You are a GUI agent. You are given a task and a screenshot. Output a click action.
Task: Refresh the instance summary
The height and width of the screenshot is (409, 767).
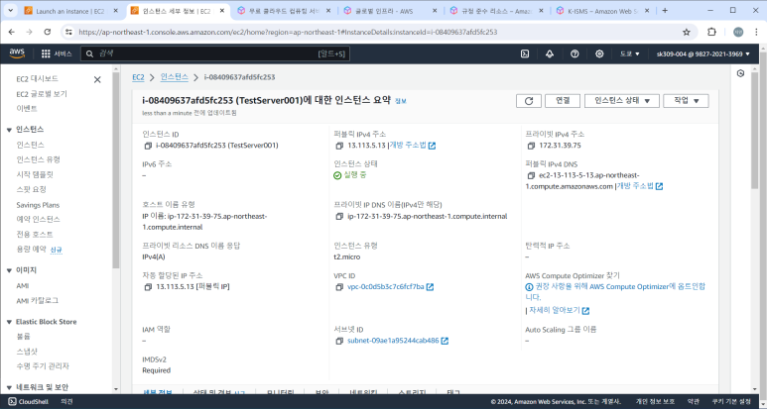click(529, 101)
